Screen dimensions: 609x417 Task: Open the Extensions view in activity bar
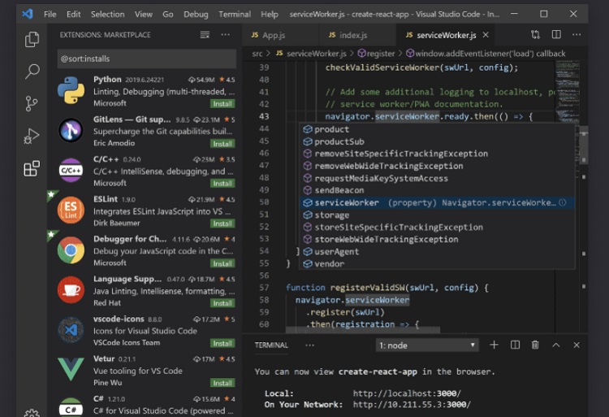[32, 168]
